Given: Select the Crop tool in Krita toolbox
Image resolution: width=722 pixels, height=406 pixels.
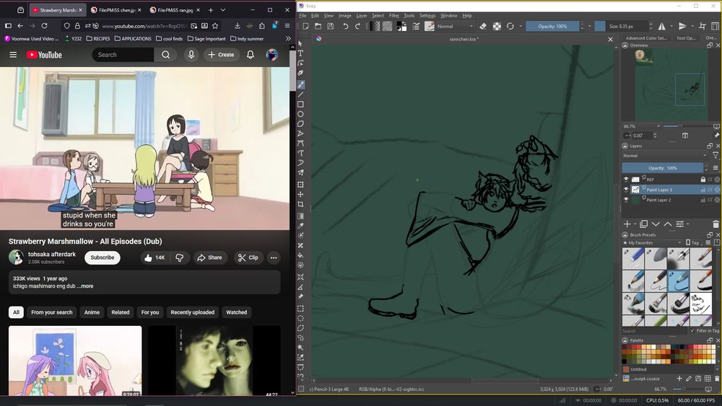Looking at the screenshot, I should point(300,204).
